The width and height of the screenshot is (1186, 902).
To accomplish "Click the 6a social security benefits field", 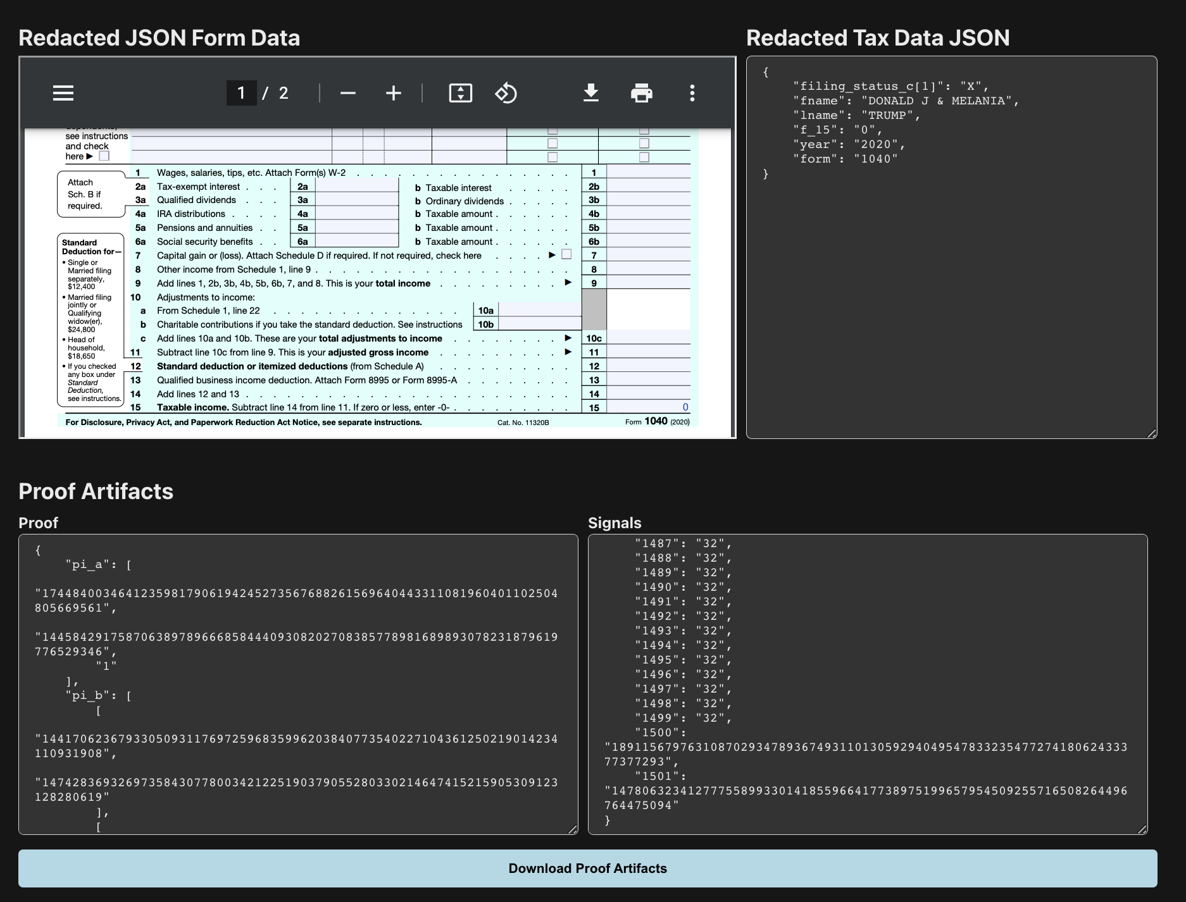I will [357, 241].
